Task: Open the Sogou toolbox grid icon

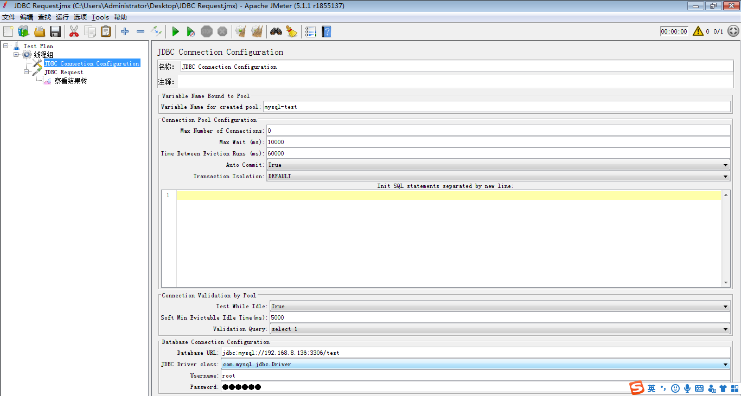Action: pos(735,388)
